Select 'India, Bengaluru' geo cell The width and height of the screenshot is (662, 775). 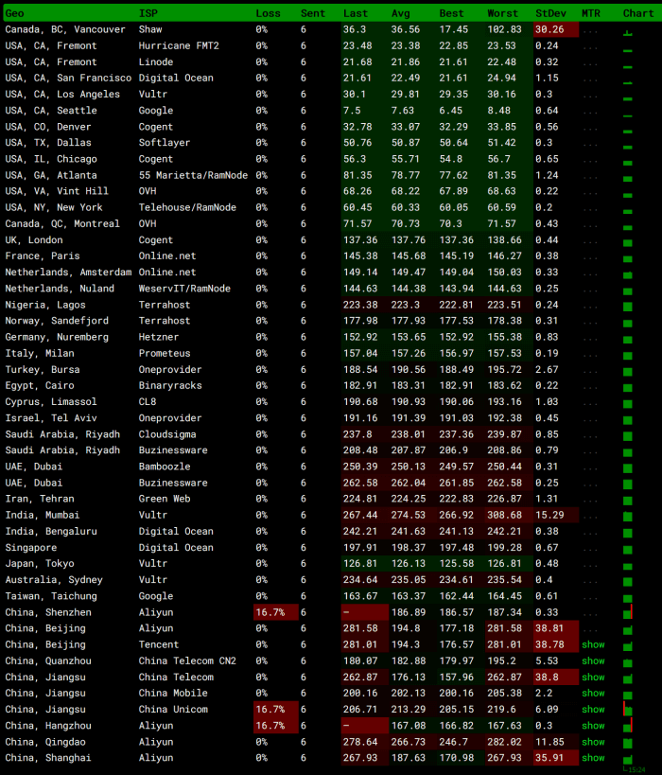(51, 531)
